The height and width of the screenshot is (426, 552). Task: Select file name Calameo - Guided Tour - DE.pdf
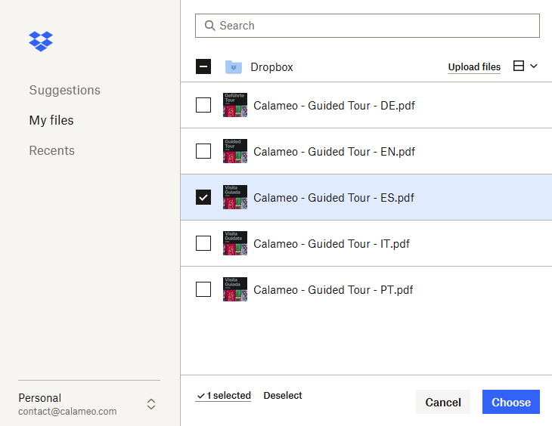[x=334, y=106]
